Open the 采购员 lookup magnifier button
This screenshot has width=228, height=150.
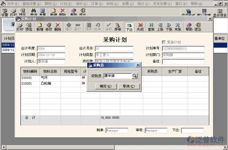pos(135,76)
